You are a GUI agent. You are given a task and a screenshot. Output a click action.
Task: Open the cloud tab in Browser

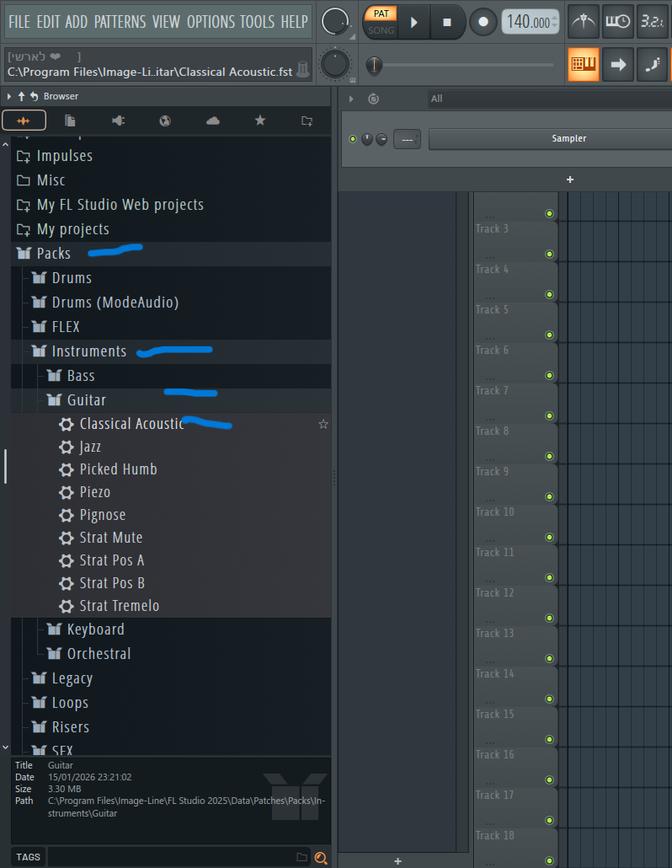click(x=213, y=121)
